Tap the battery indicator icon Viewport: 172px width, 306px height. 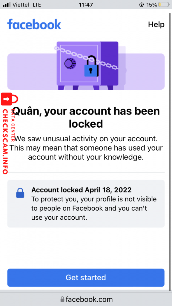[164, 4]
